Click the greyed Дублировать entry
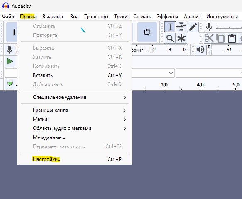The image size is (242, 199). point(75,84)
